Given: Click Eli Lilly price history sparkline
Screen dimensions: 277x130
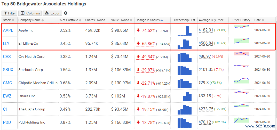Looking at the screenshot, I should click(241, 41).
